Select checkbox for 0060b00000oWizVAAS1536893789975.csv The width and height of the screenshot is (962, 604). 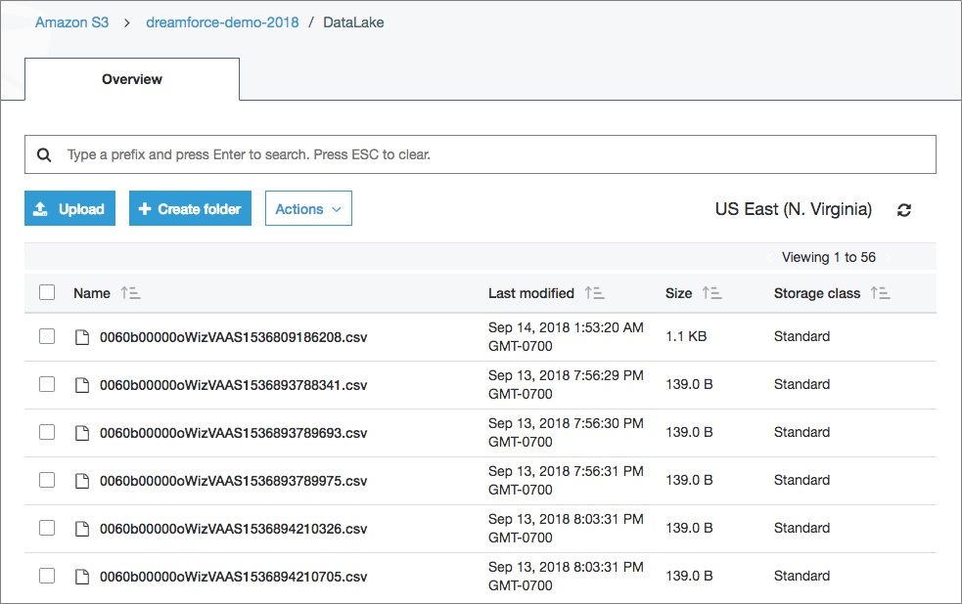(47, 480)
